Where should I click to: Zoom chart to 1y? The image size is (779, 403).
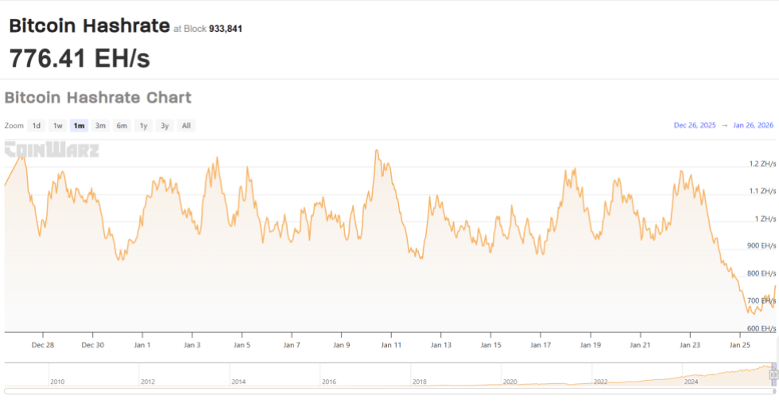(x=143, y=126)
